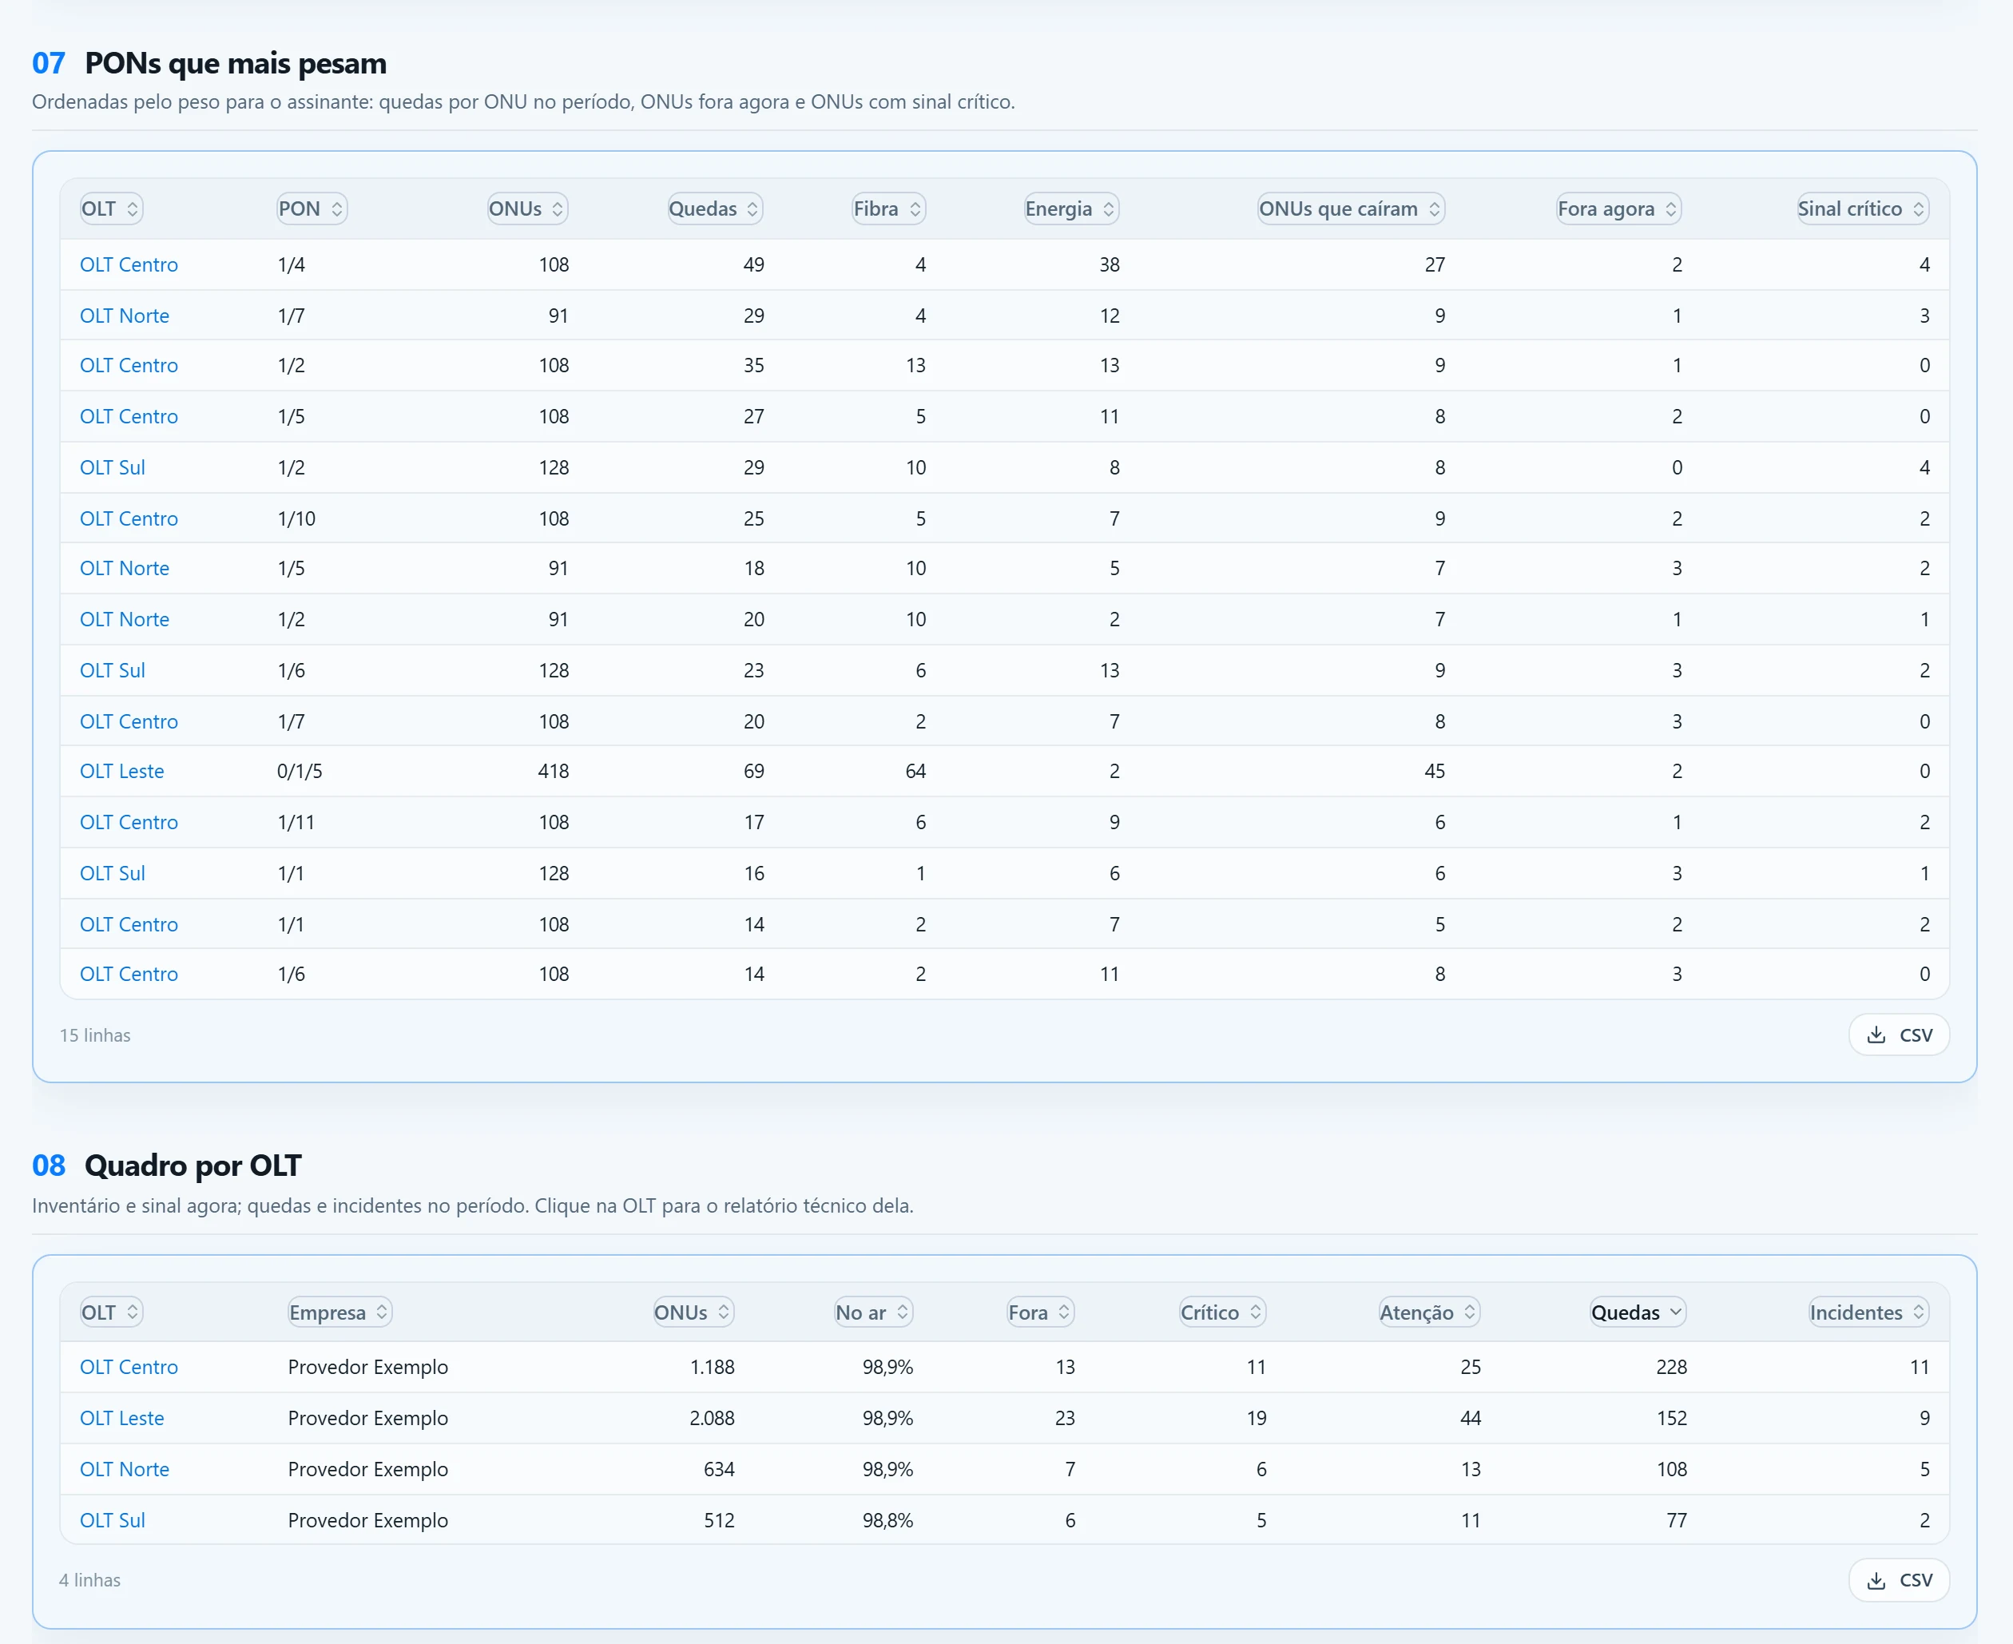Sort Quadro por OLT by ONUs column
Image resolution: width=2013 pixels, height=1644 pixels.
tap(693, 1312)
